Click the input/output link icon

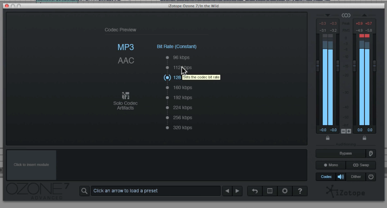point(346,15)
